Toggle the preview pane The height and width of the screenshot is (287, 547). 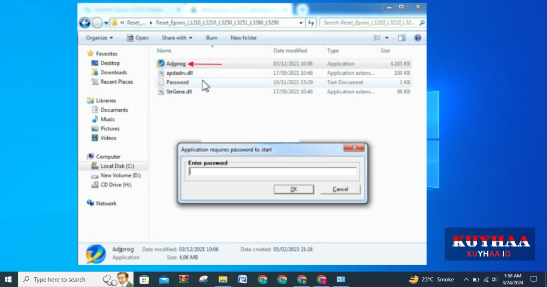[402, 38]
